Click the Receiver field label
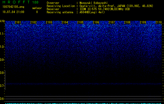The width and height of the screenshot is (164, 104). point(53,9)
